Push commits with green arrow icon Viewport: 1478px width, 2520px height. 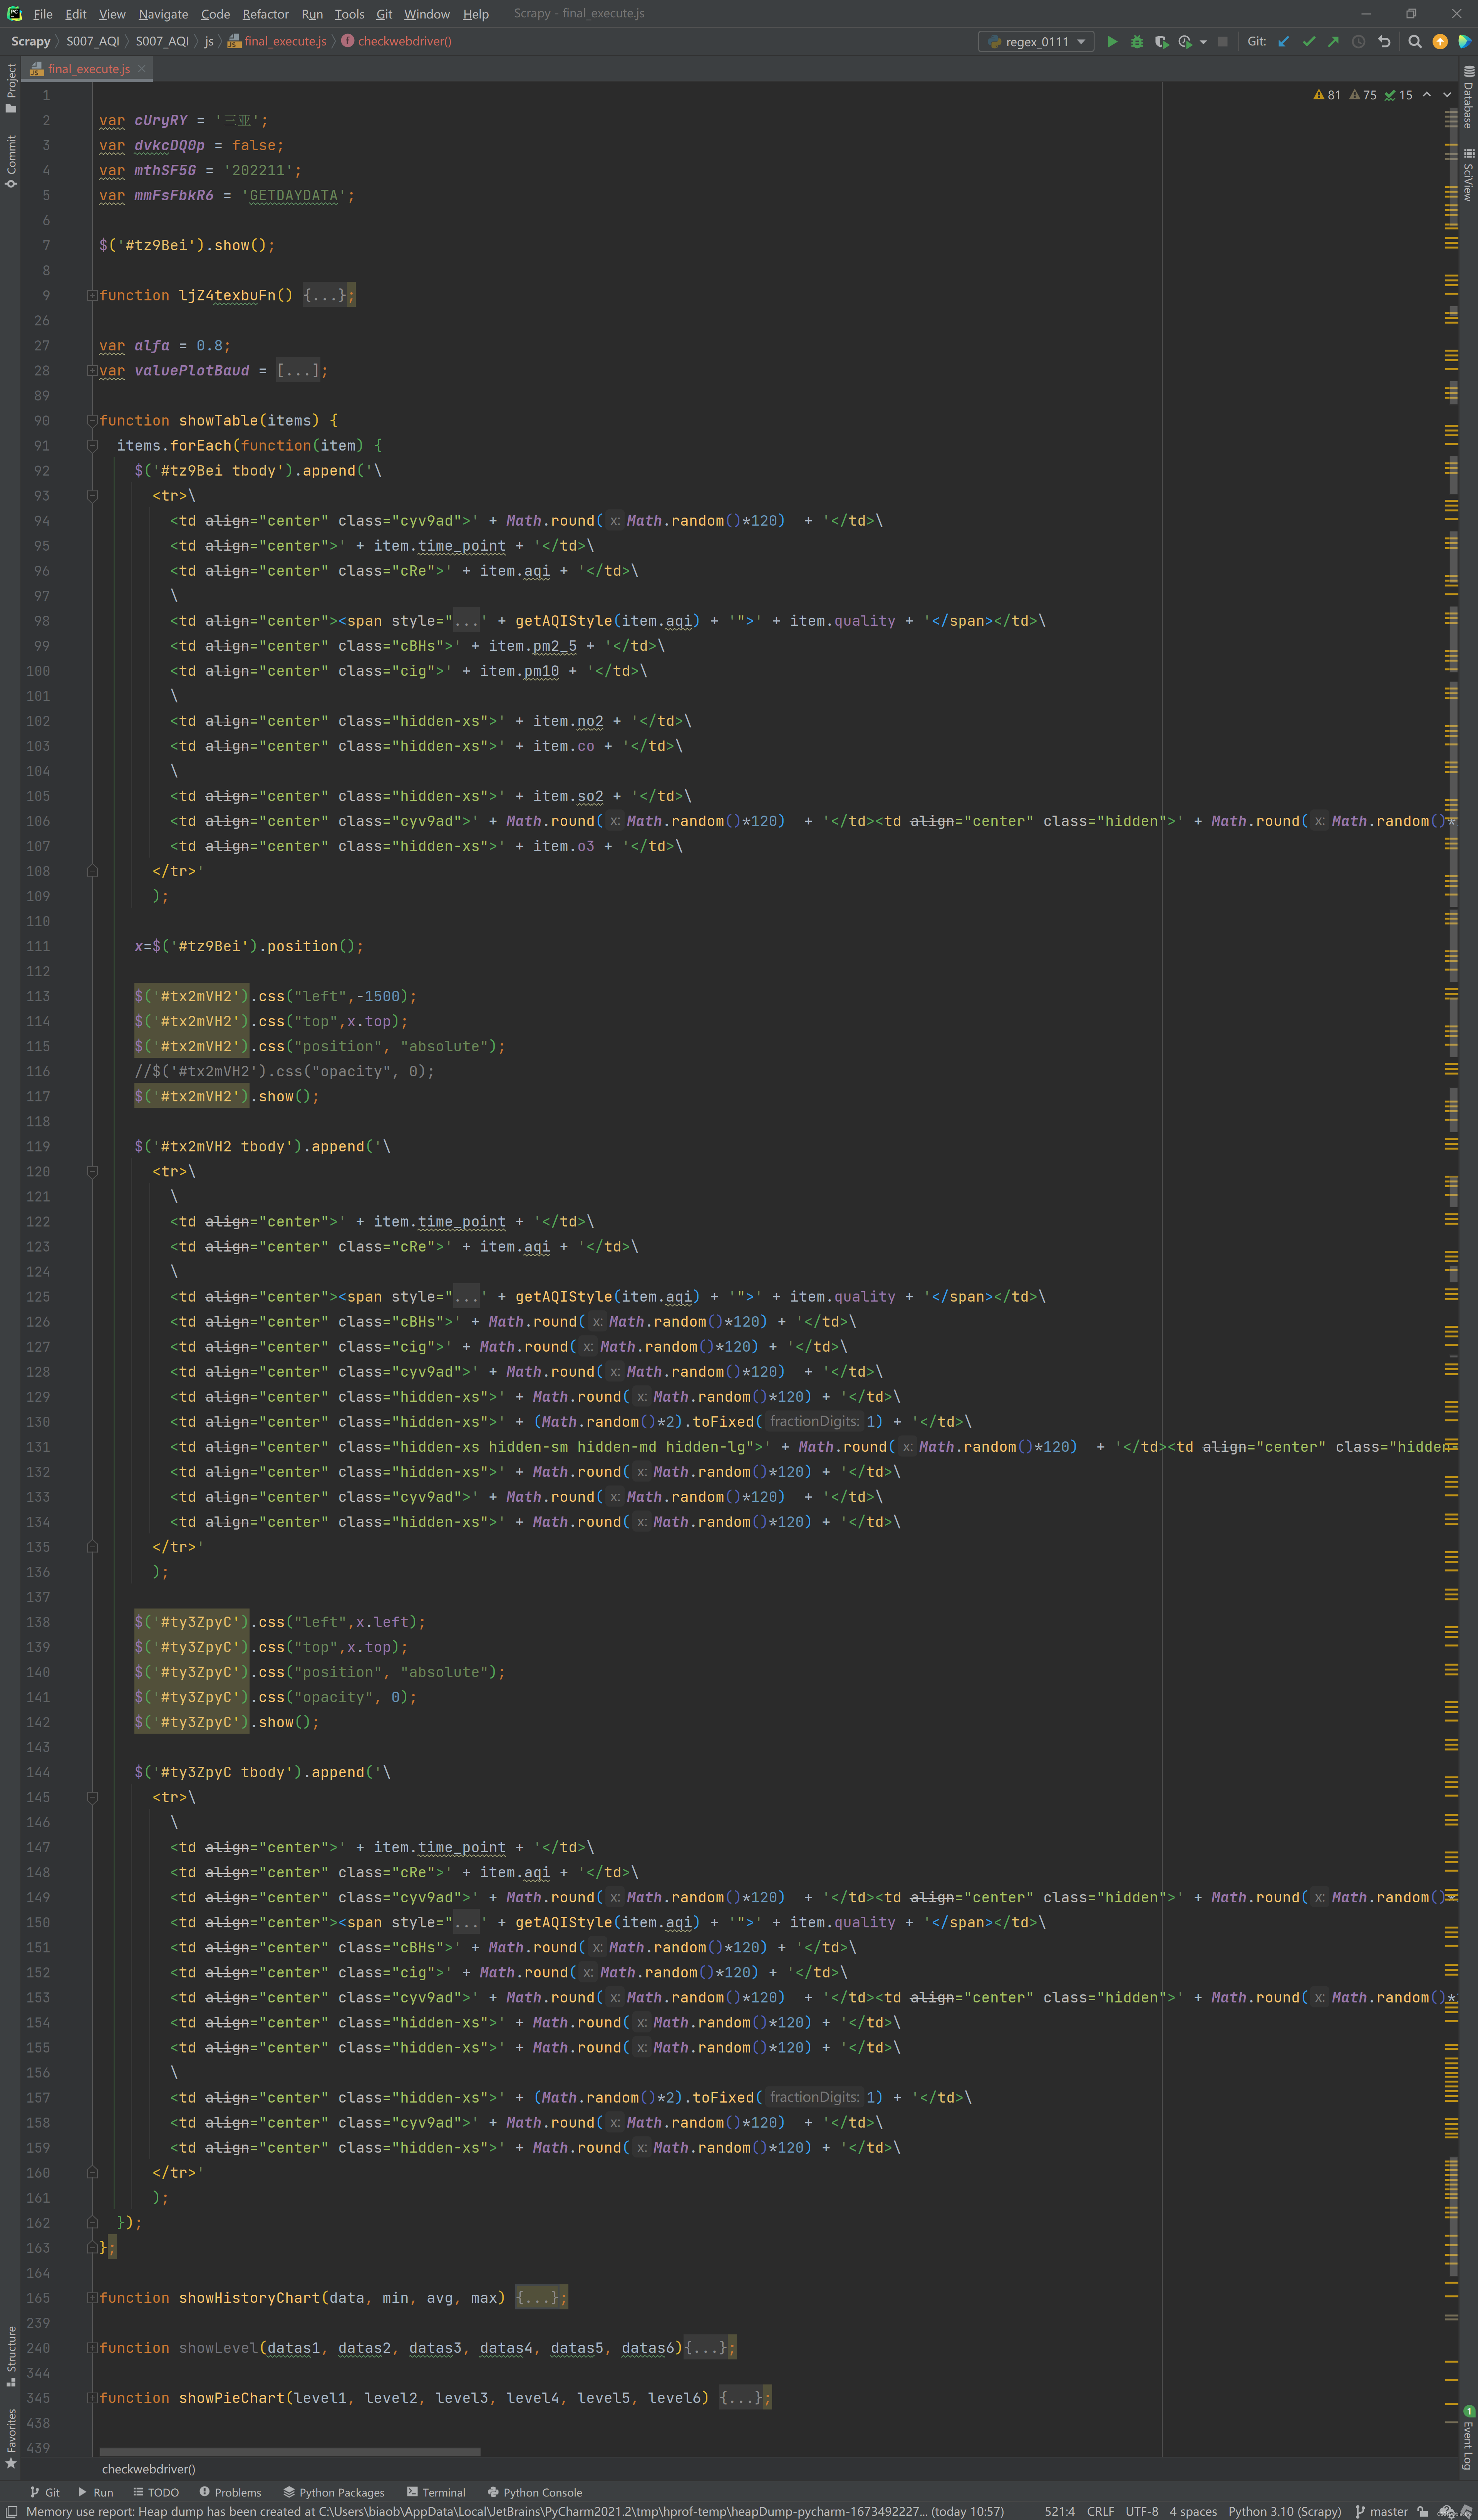tap(1333, 42)
